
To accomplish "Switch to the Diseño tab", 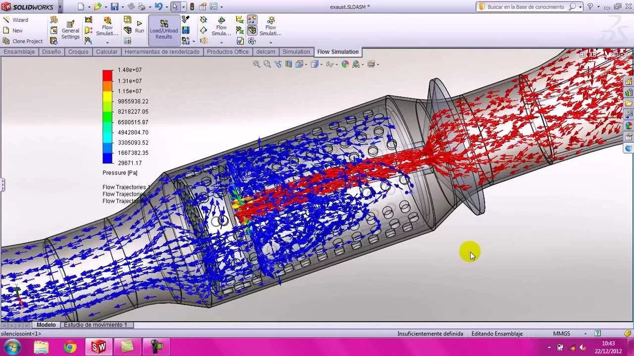I will pyautogui.click(x=52, y=52).
